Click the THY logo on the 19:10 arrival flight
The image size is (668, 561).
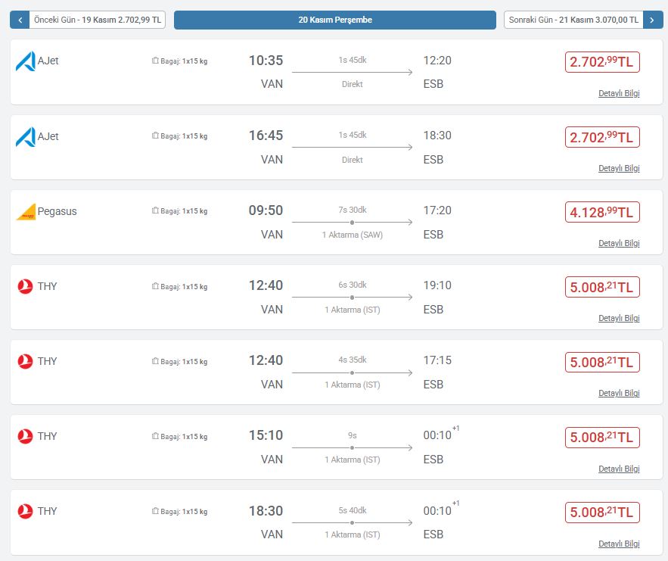tap(25, 287)
